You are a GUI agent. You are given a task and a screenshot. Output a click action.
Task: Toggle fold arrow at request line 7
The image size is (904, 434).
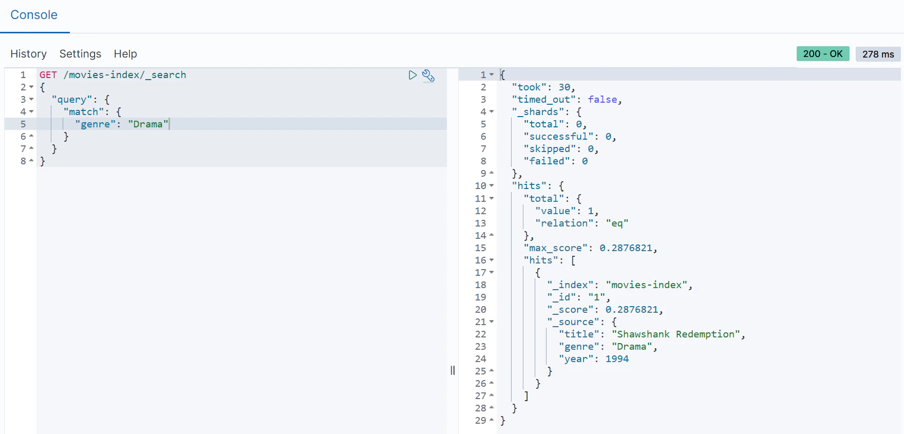click(31, 148)
